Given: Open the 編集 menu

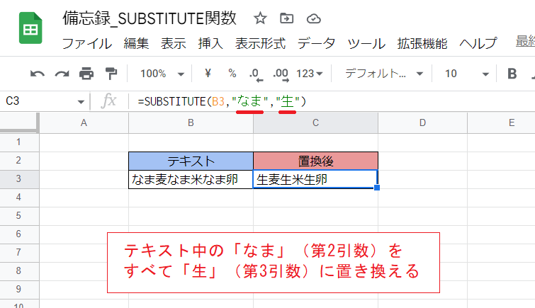Looking at the screenshot, I should click(x=137, y=44).
